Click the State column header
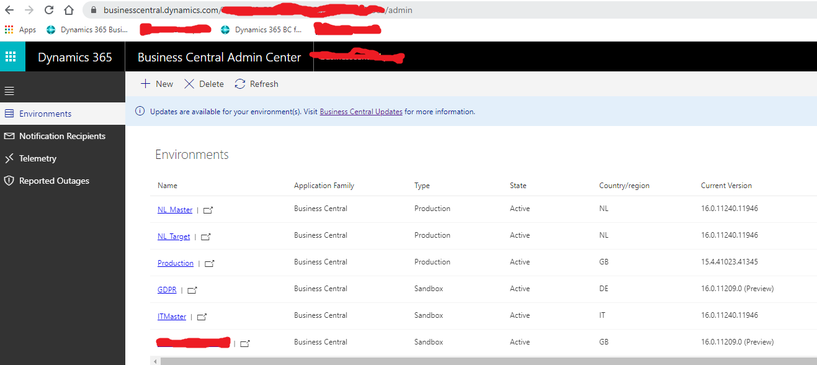 click(518, 186)
